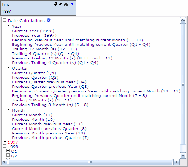Collapse the Year group
Screen dimensions: 188x167
(8, 26)
